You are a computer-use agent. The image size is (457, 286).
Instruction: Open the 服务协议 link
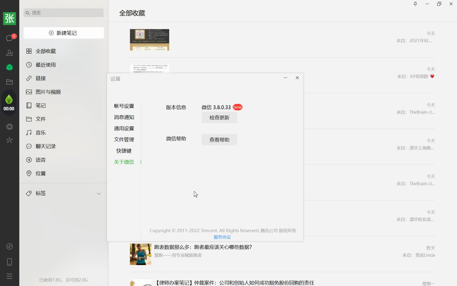click(x=222, y=237)
